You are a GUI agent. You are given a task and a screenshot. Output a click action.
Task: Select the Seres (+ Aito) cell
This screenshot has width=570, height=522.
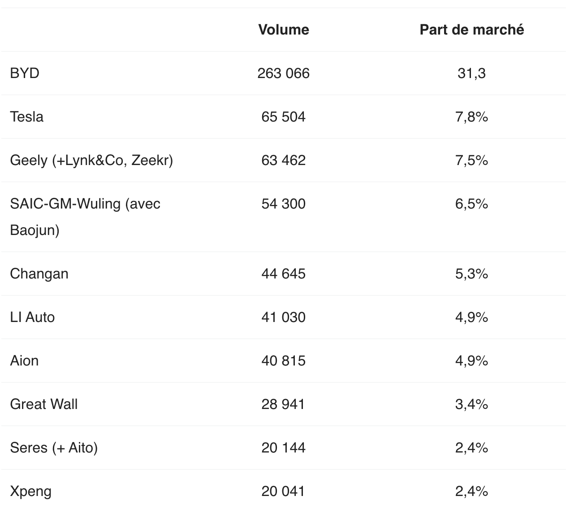coord(54,448)
